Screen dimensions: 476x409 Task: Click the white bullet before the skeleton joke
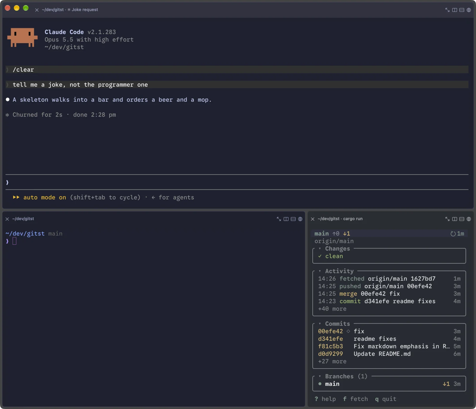tap(8, 100)
